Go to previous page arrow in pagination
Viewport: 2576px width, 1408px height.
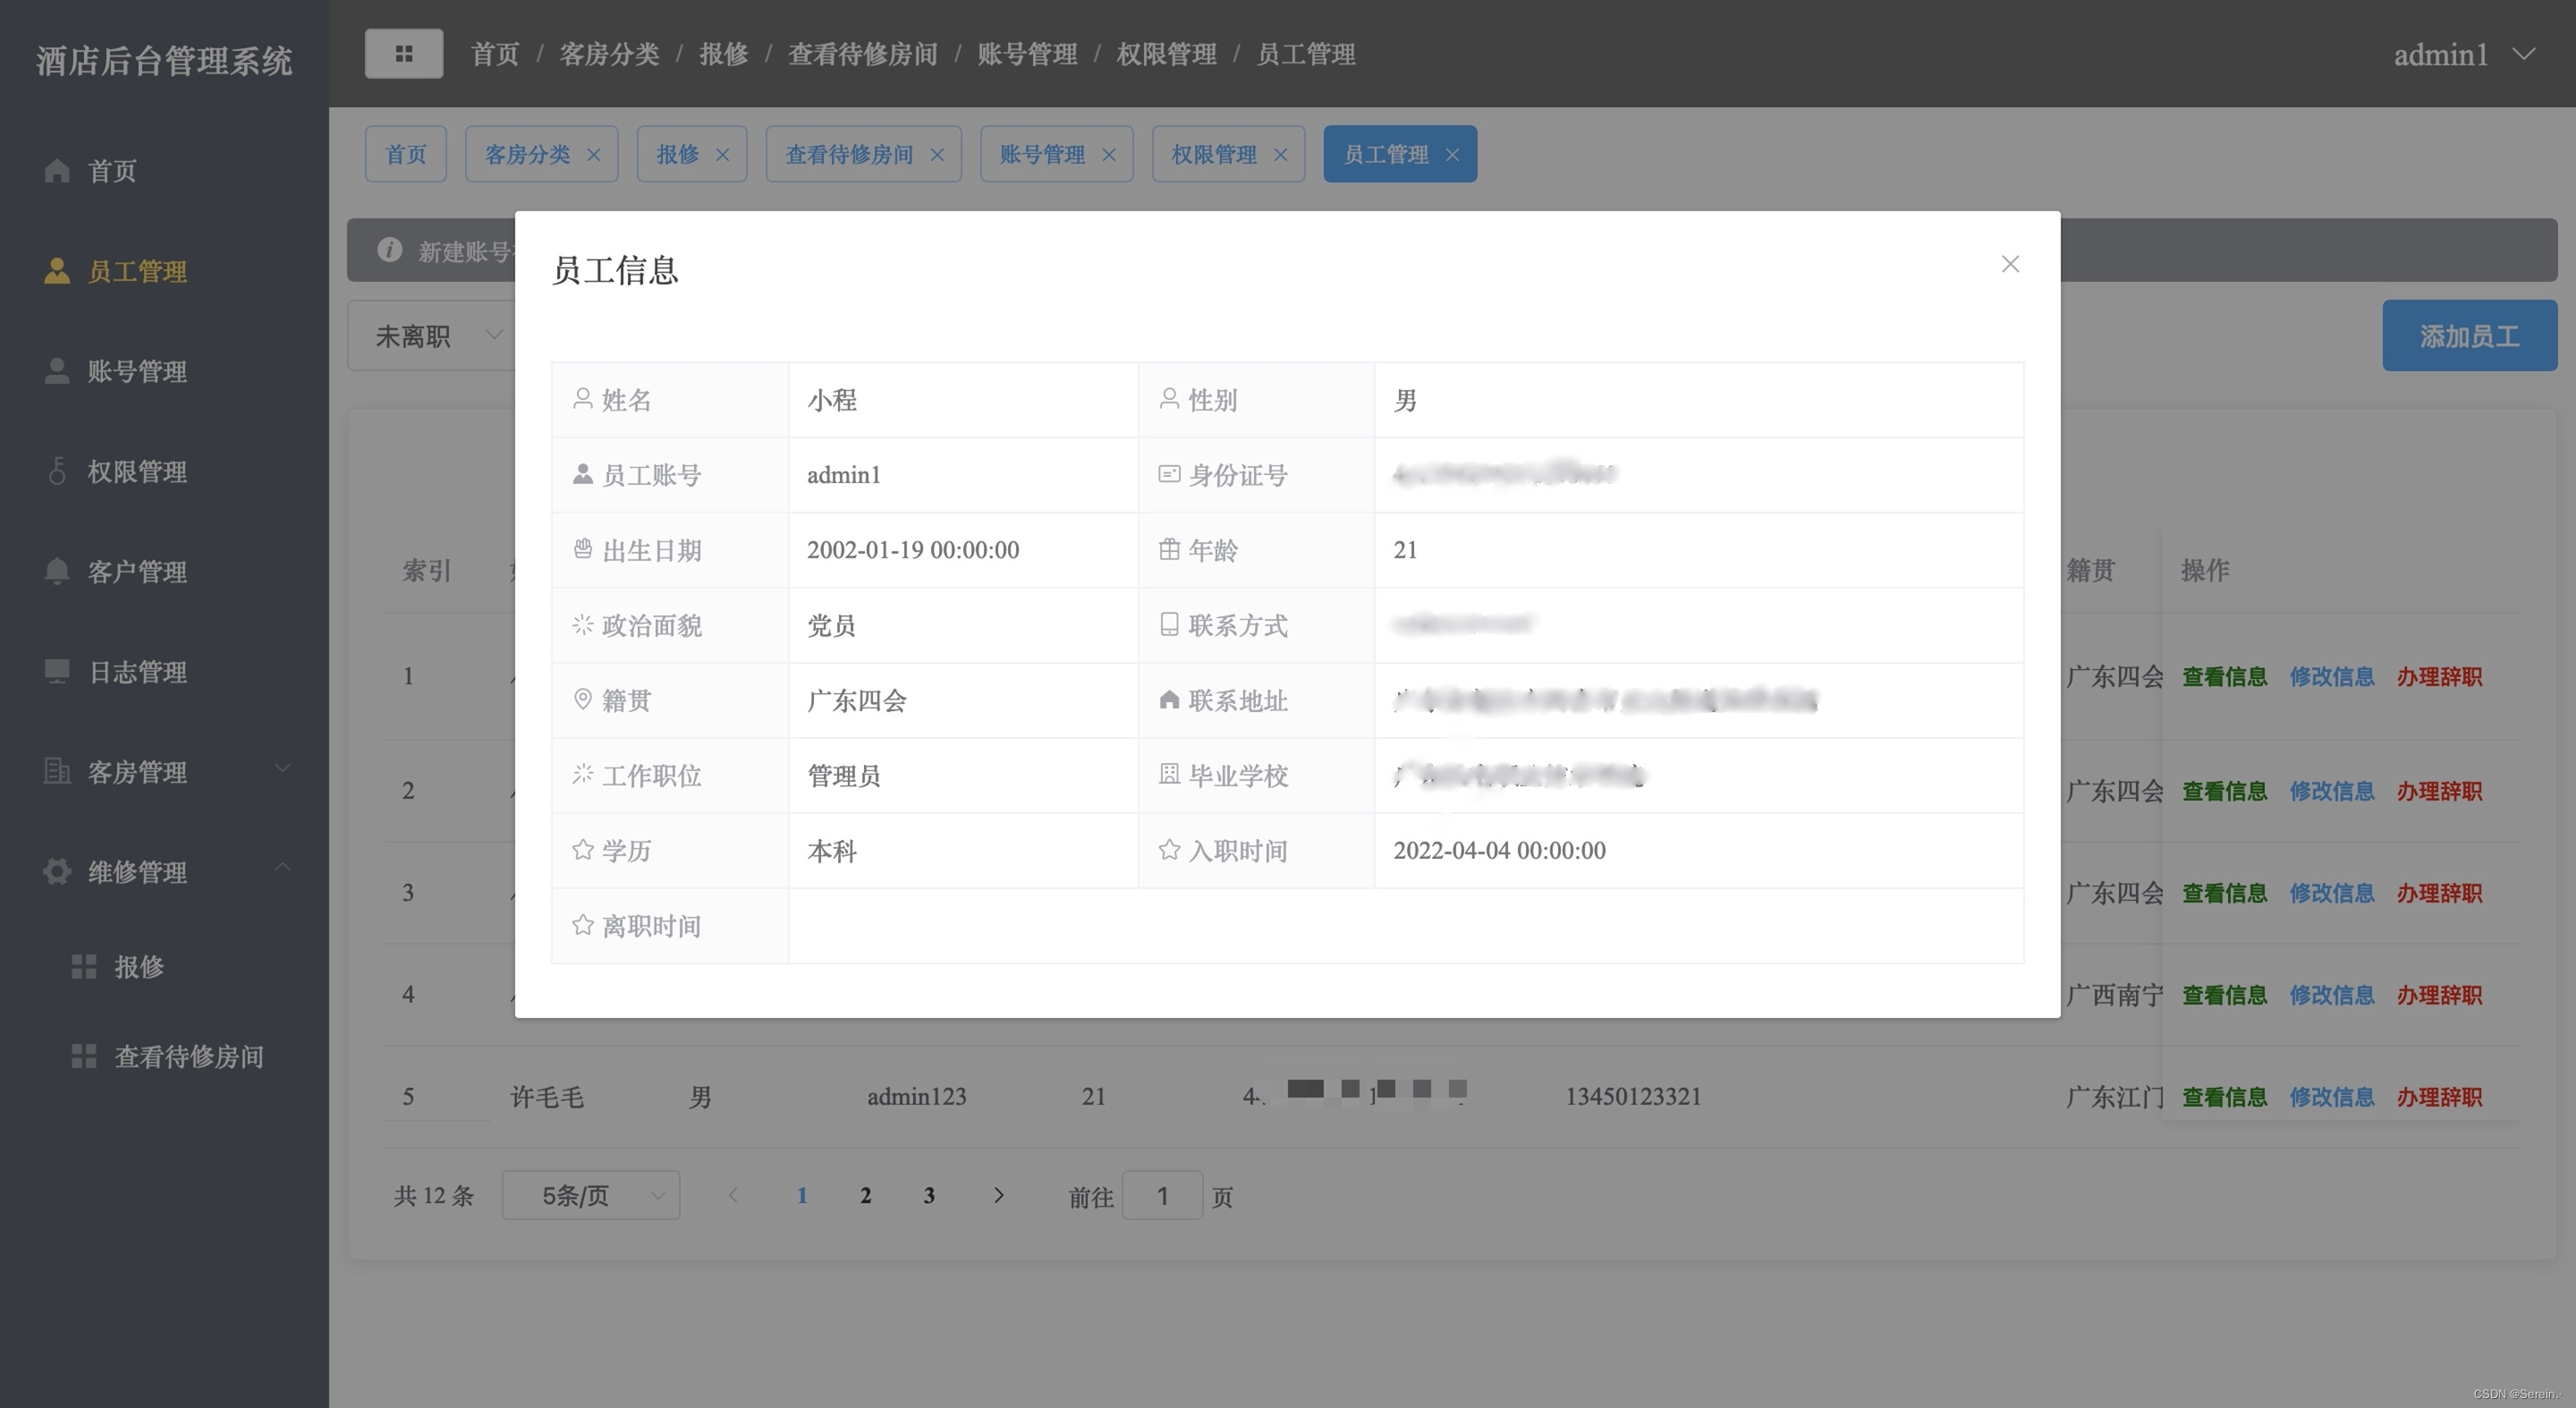pyautogui.click(x=733, y=1195)
